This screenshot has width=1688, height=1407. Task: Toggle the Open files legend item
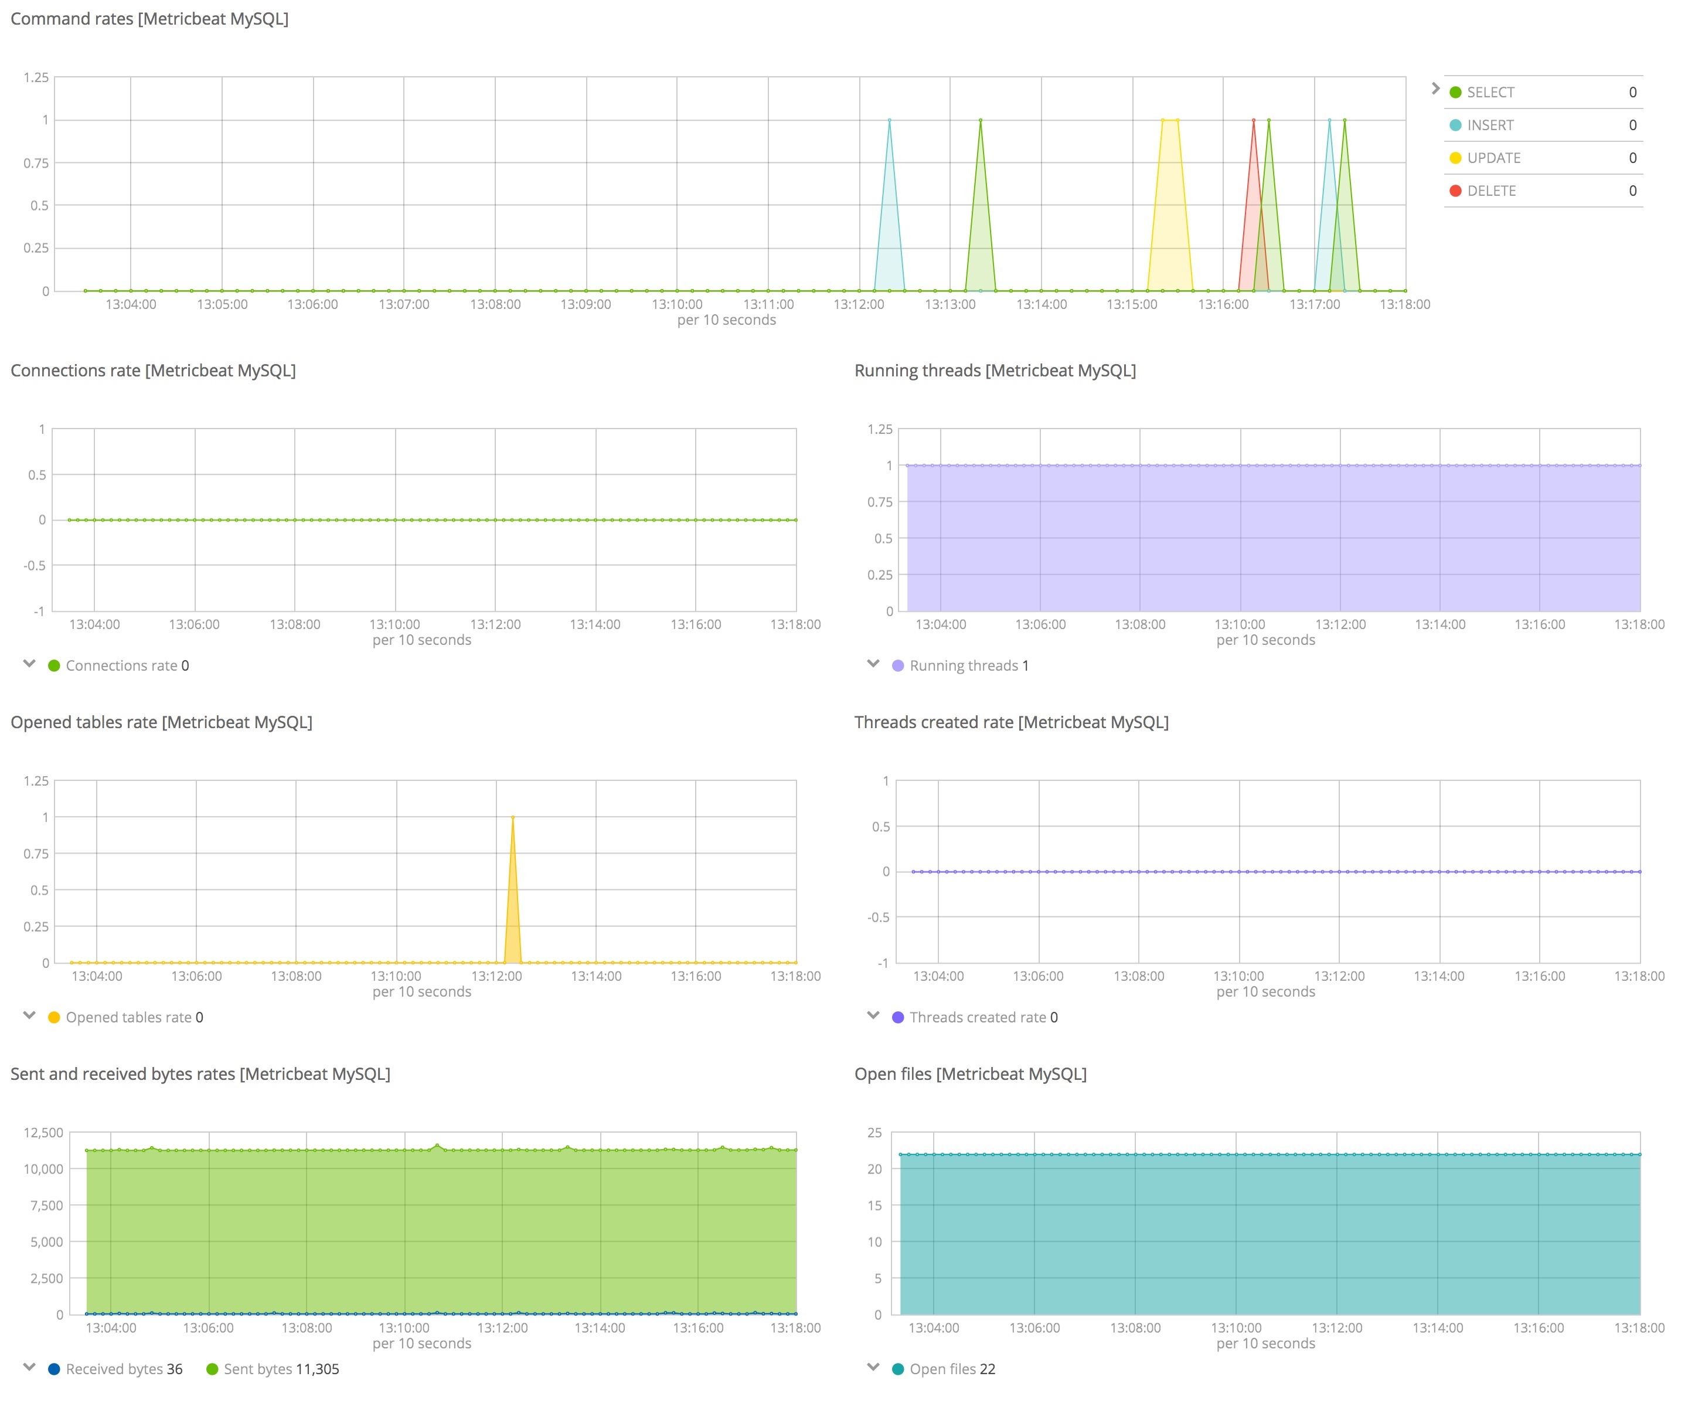click(x=944, y=1369)
